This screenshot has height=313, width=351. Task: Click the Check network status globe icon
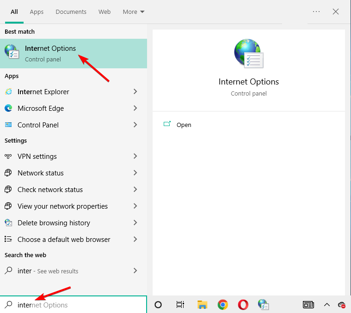8,189
